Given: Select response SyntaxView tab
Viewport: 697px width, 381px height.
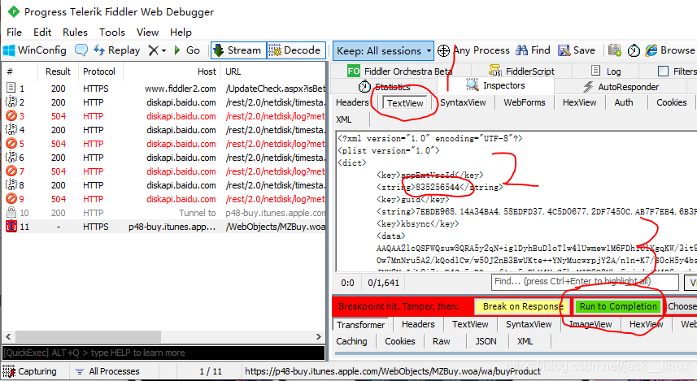Looking at the screenshot, I should click(529, 325).
